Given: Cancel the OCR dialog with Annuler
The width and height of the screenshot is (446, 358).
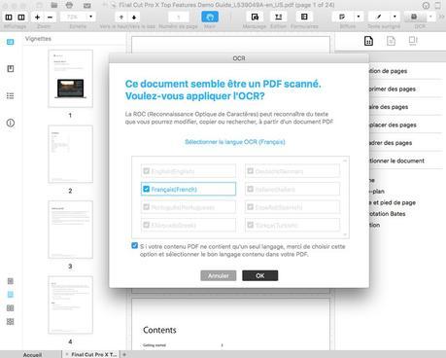Looking at the screenshot, I should 219,275.
